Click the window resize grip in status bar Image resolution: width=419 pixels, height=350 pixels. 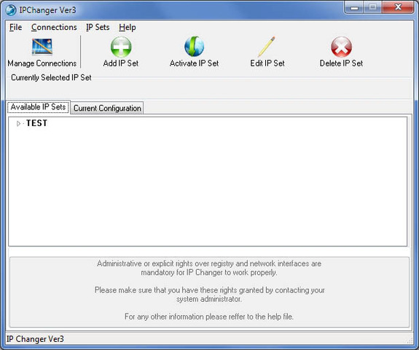(410, 340)
